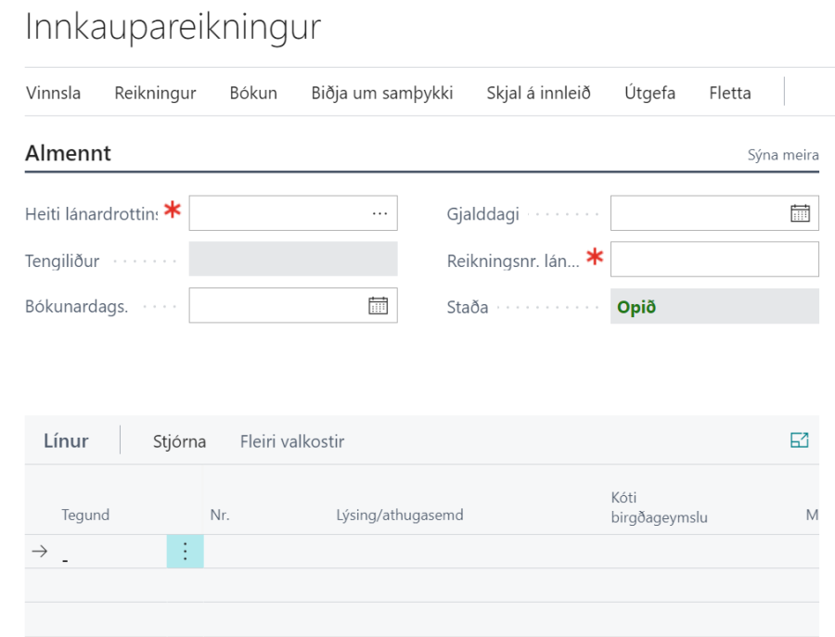Select the row arrow indicator in lines

tap(39, 552)
